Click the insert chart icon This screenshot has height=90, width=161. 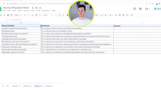[x=124, y=15]
